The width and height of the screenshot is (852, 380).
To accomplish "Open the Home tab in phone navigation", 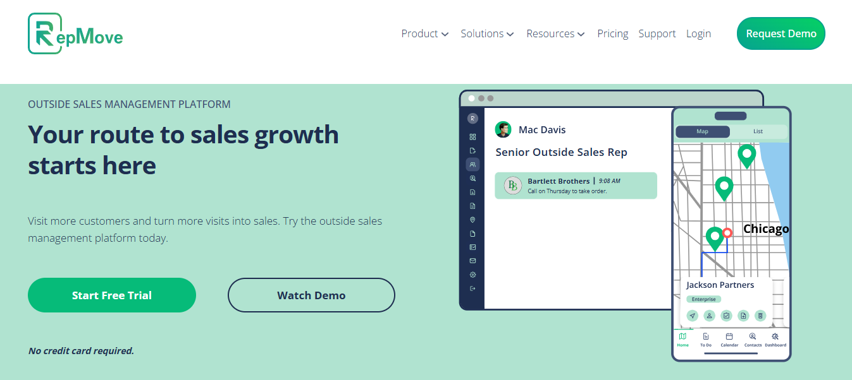I will point(683,340).
